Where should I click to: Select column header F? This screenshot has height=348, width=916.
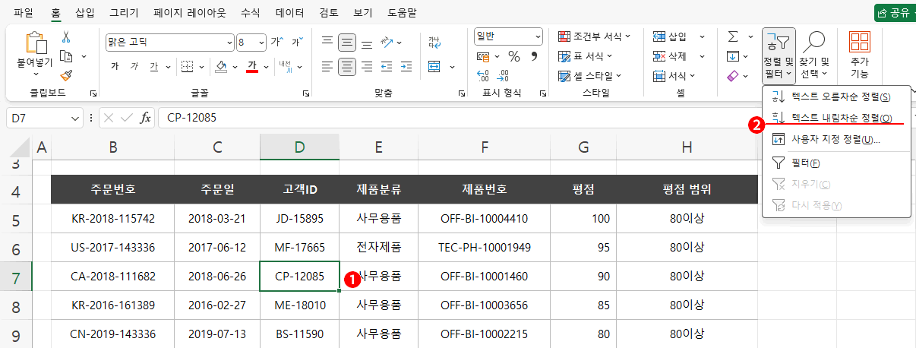pos(484,147)
